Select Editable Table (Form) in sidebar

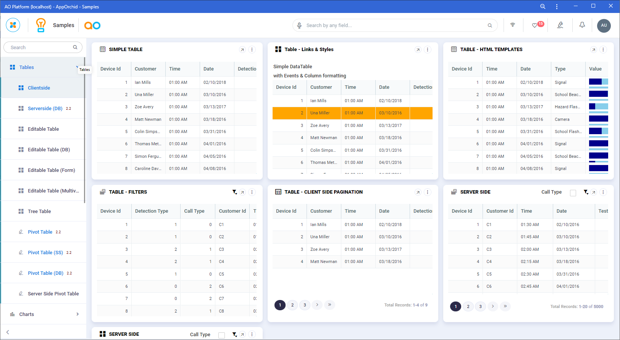pos(51,170)
